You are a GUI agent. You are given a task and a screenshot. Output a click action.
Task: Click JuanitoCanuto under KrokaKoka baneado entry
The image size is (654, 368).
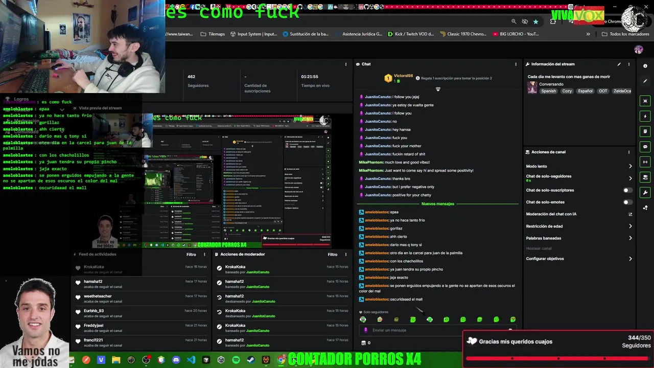(x=258, y=272)
